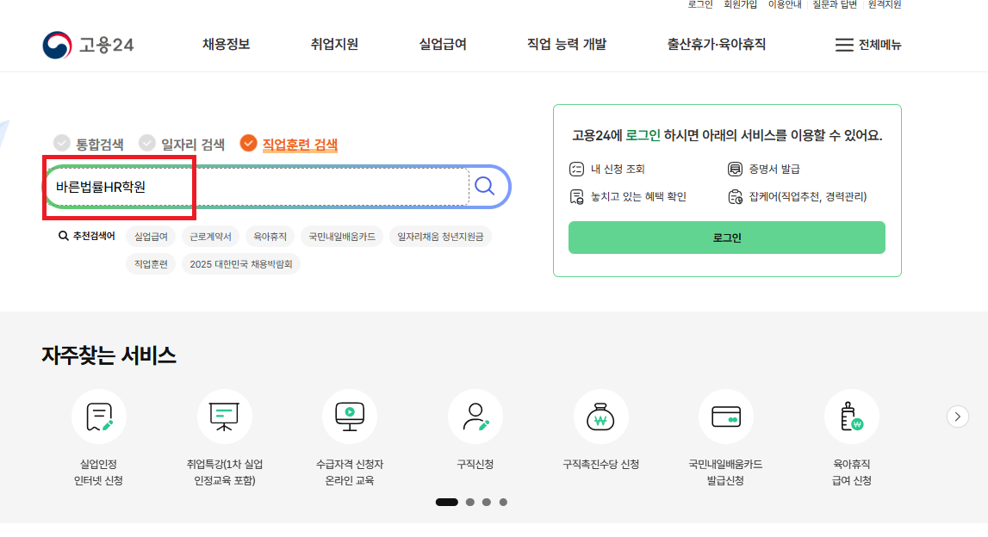Jump to the second carousel page dot
This screenshot has height=537, width=988.
(x=469, y=502)
